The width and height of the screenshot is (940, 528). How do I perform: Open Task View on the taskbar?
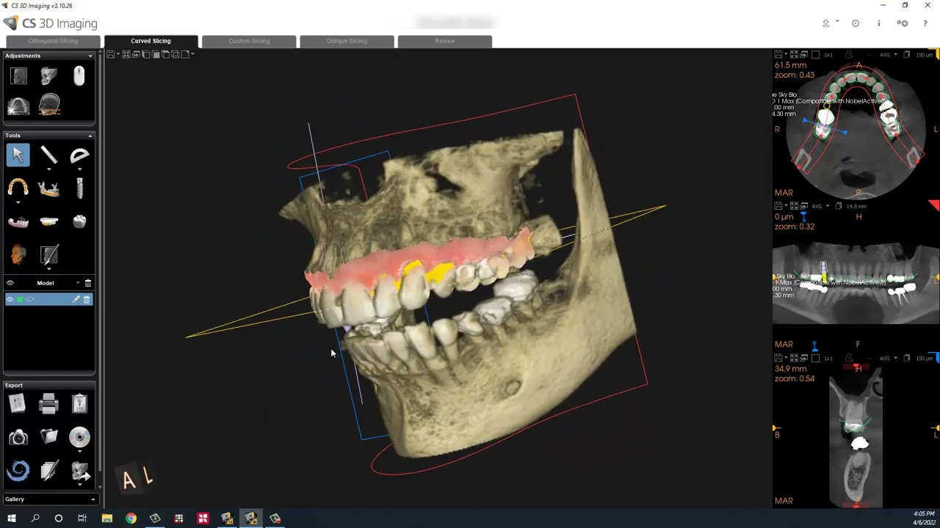(82, 518)
